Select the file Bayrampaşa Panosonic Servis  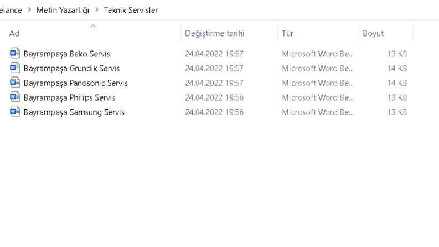[76, 83]
